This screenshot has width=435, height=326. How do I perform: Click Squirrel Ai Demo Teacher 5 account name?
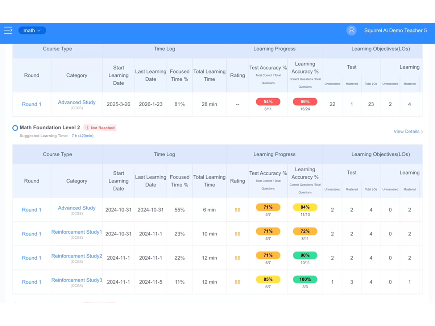click(395, 30)
